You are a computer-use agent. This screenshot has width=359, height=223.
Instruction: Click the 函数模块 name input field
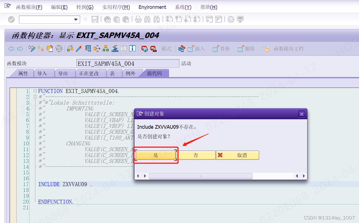pos(128,64)
